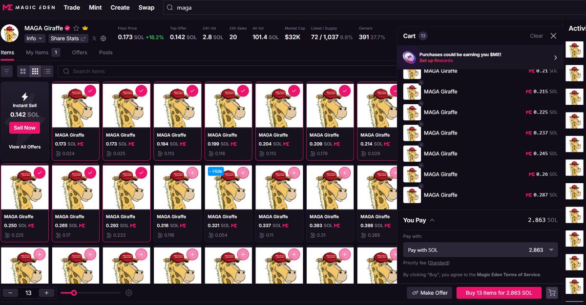Click Set up Rewards link
The image size is (586, 305).
(436, 61)
